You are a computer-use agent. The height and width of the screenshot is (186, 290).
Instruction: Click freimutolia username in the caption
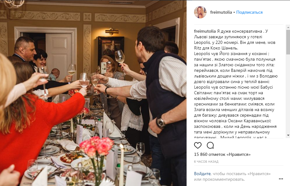pyautogui.click(x=205, y=31)
